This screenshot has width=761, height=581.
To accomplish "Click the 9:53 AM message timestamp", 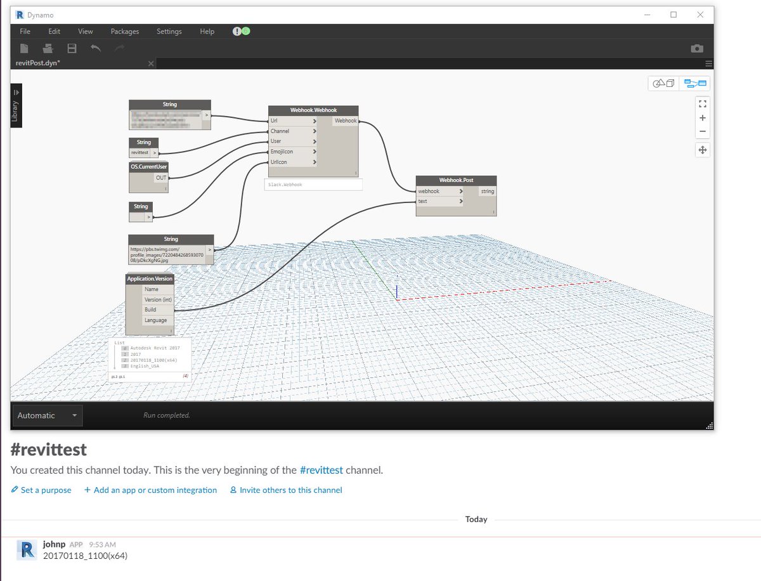I will point(101,545).
